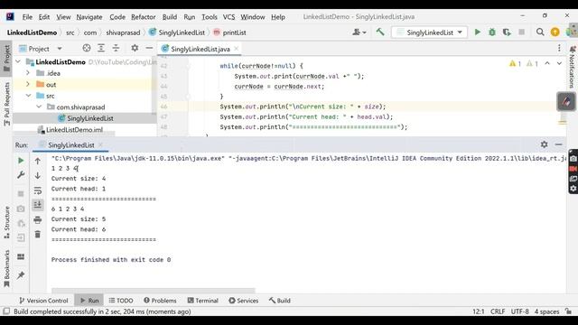This screenshot has width=578, height=325.
Task: Open the Refactor menu
Action: pos(143,17)
